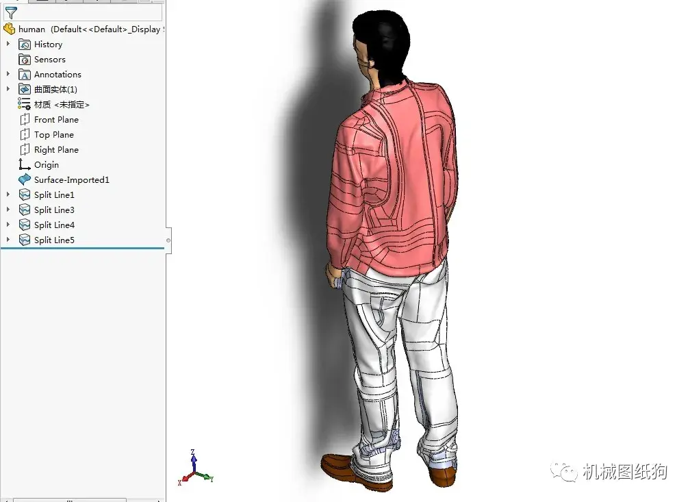
Task: Select the human part name at tree top
Action: 32,29
